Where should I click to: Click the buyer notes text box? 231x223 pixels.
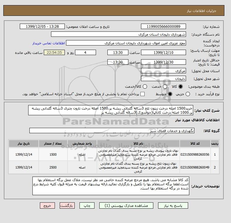111,186
